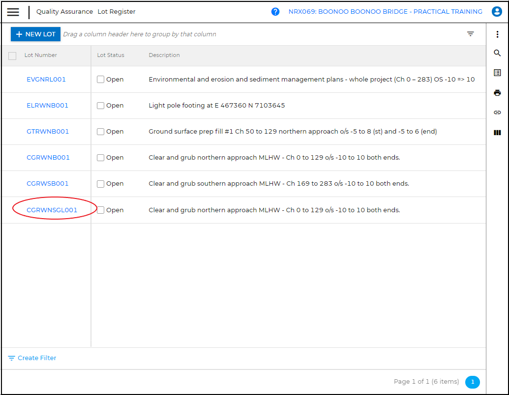Open the vertical three-dot more options menu
The height and width of the screenshot is (395, 509).
[497, 34]
